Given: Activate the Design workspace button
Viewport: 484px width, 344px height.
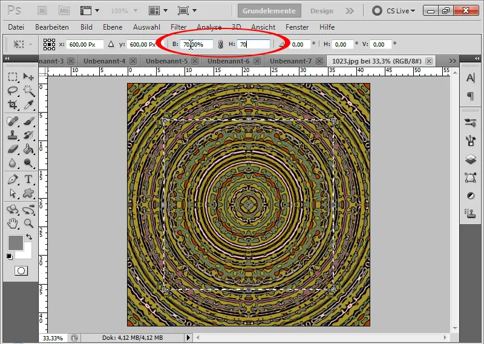Looking at the screenshot, I should [322, 11].
